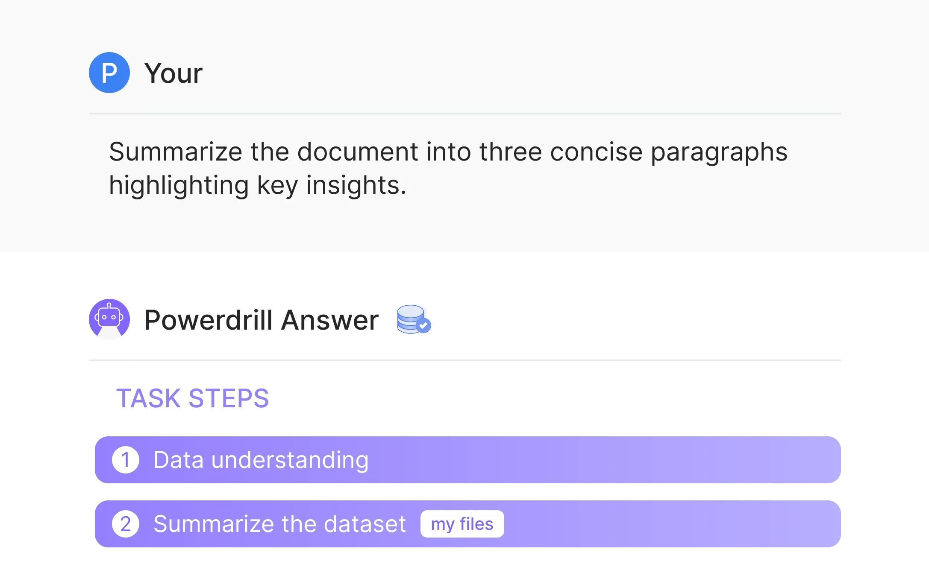Click the Step 2 Summarize dataset circle icon

(x=125, y=524)
